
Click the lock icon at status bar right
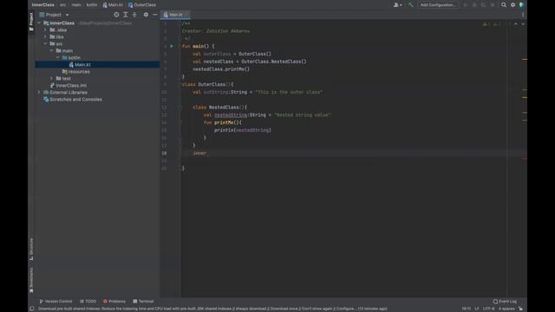520,309
